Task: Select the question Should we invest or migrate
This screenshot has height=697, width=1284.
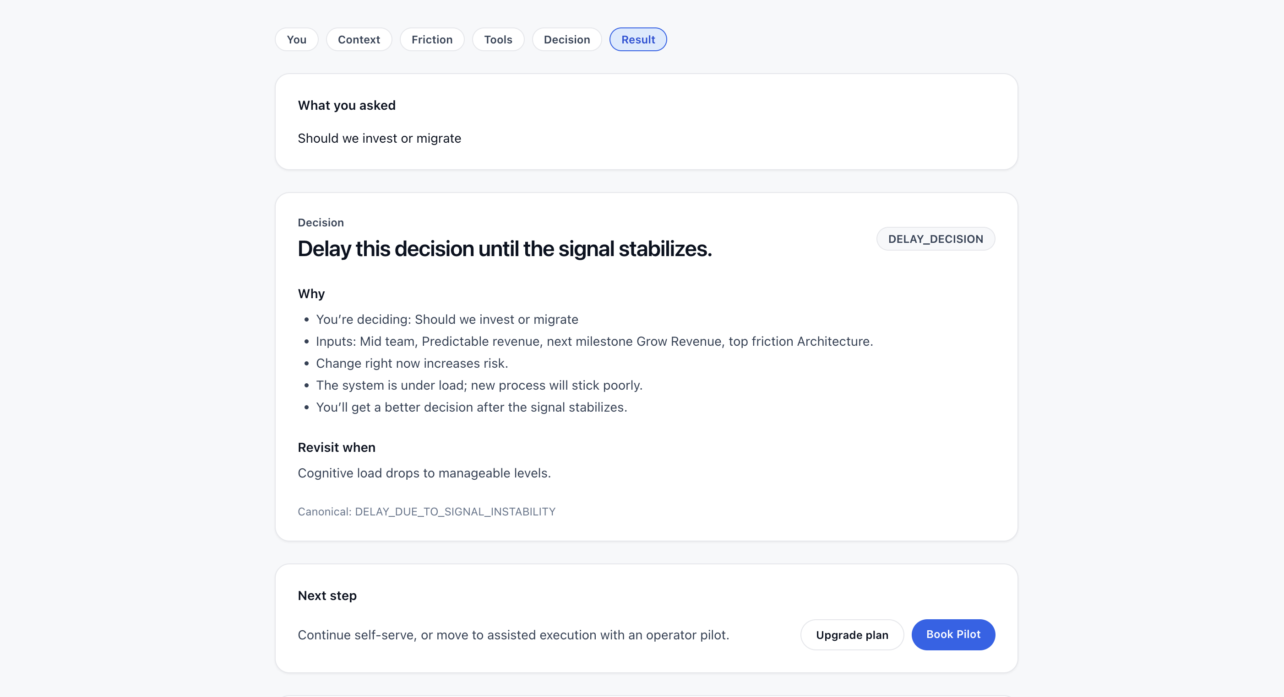Action: click(x=379, y=139)
